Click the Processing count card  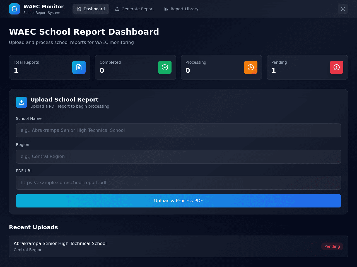click(x=221, y=67)
